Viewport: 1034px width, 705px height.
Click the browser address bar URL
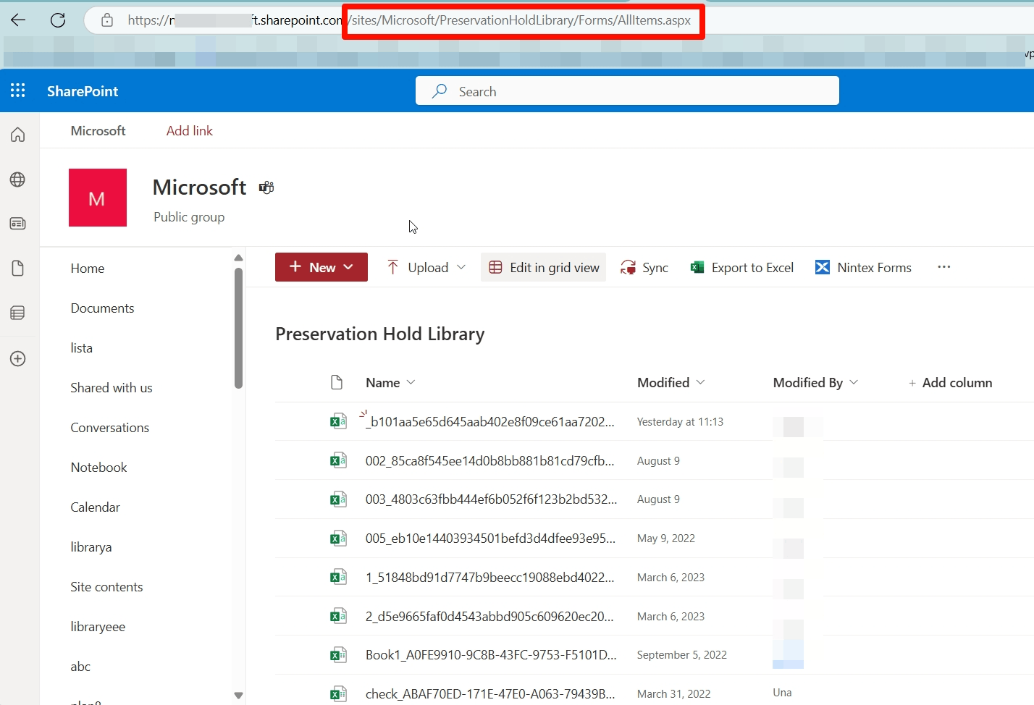pyautogui.click(x=409, y=20)
